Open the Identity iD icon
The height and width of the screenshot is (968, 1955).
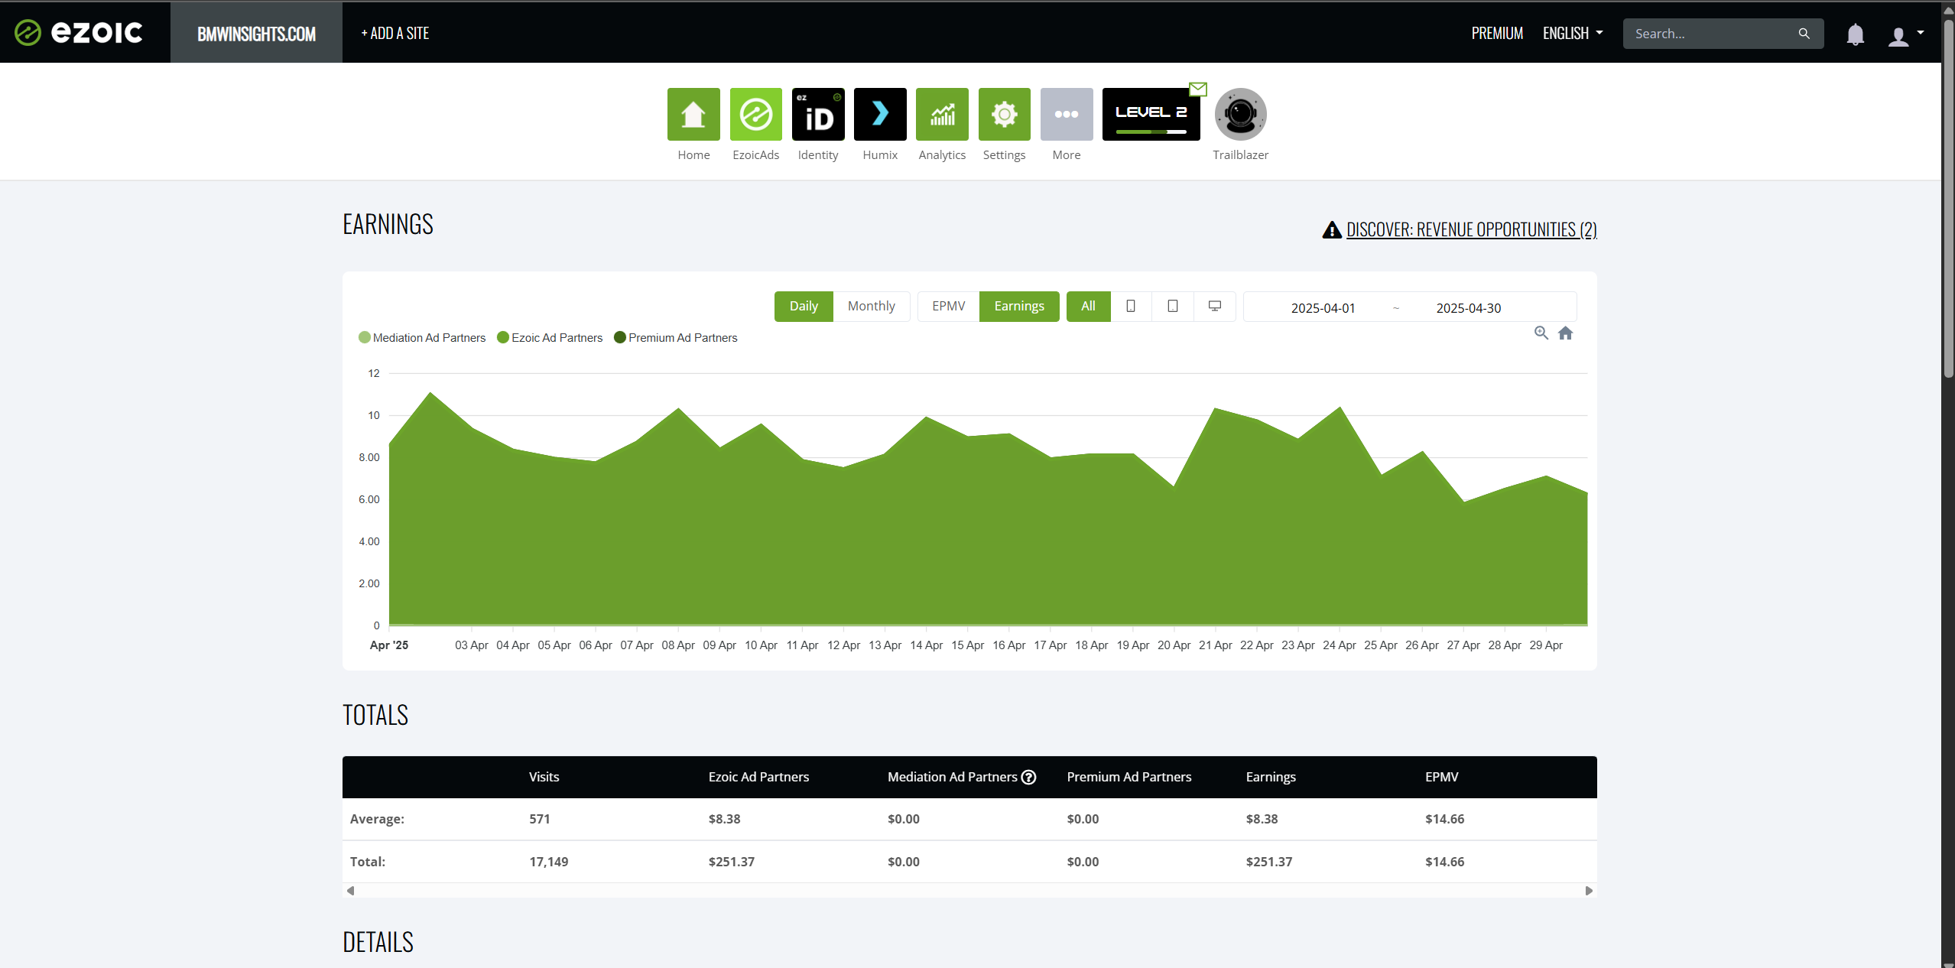coord(818,115)
